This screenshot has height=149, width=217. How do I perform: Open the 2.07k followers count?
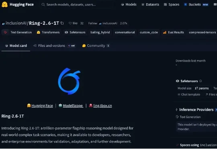123,23
